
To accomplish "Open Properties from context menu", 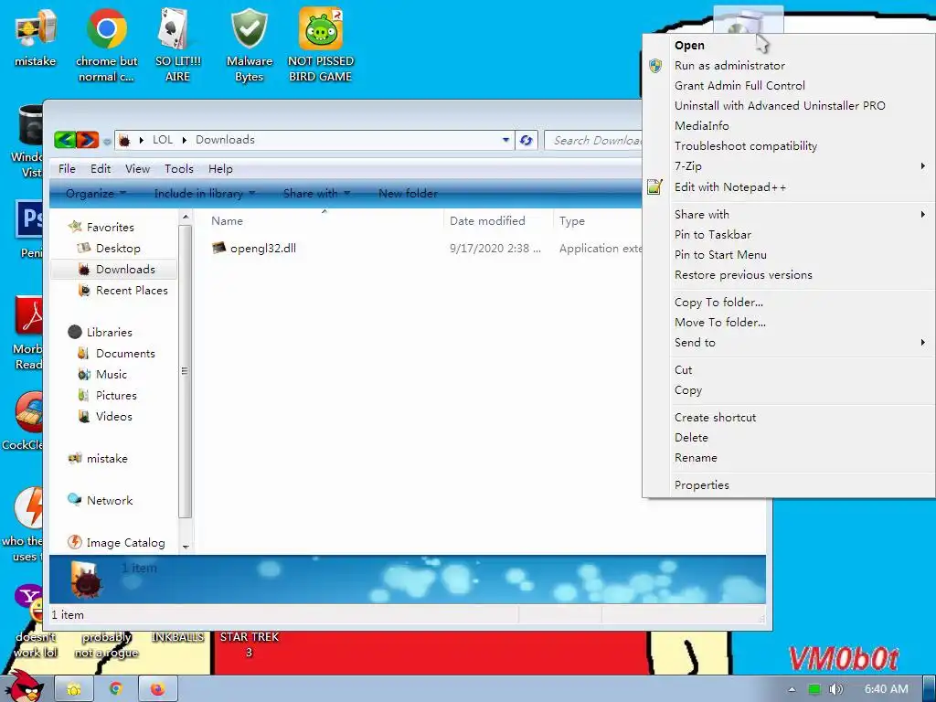I will click(789, 485).
